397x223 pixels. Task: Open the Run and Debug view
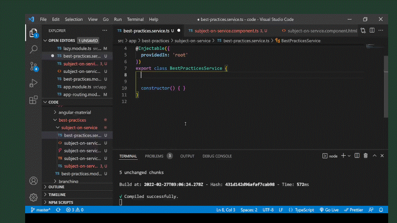click(34, 83)
